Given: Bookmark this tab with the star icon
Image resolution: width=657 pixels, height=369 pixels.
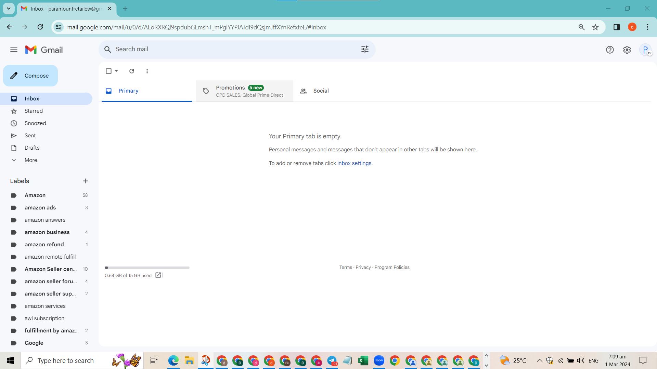Looking at the screenshot, I should click(595, 27).
